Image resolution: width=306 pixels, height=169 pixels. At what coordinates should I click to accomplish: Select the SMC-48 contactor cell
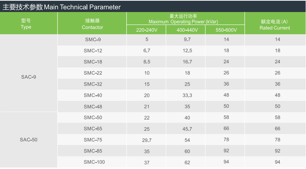pyautogui.click(x=93, y=107)
